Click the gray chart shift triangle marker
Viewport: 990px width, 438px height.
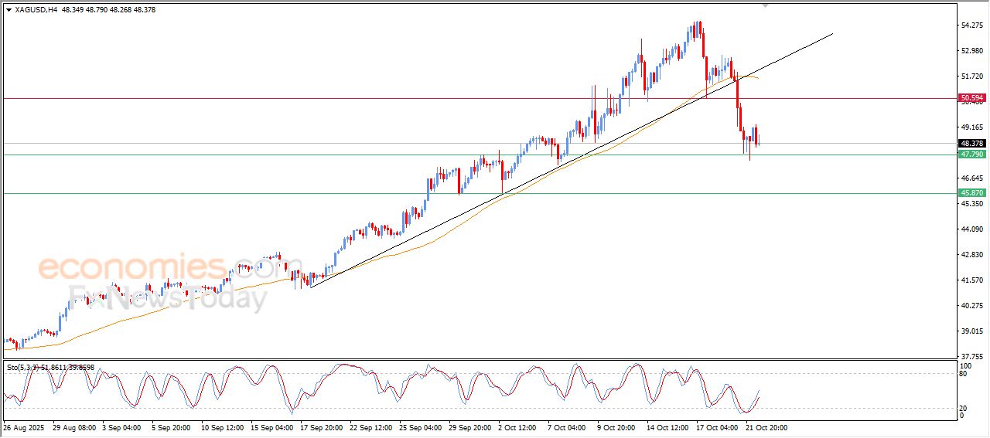point(766,5)
